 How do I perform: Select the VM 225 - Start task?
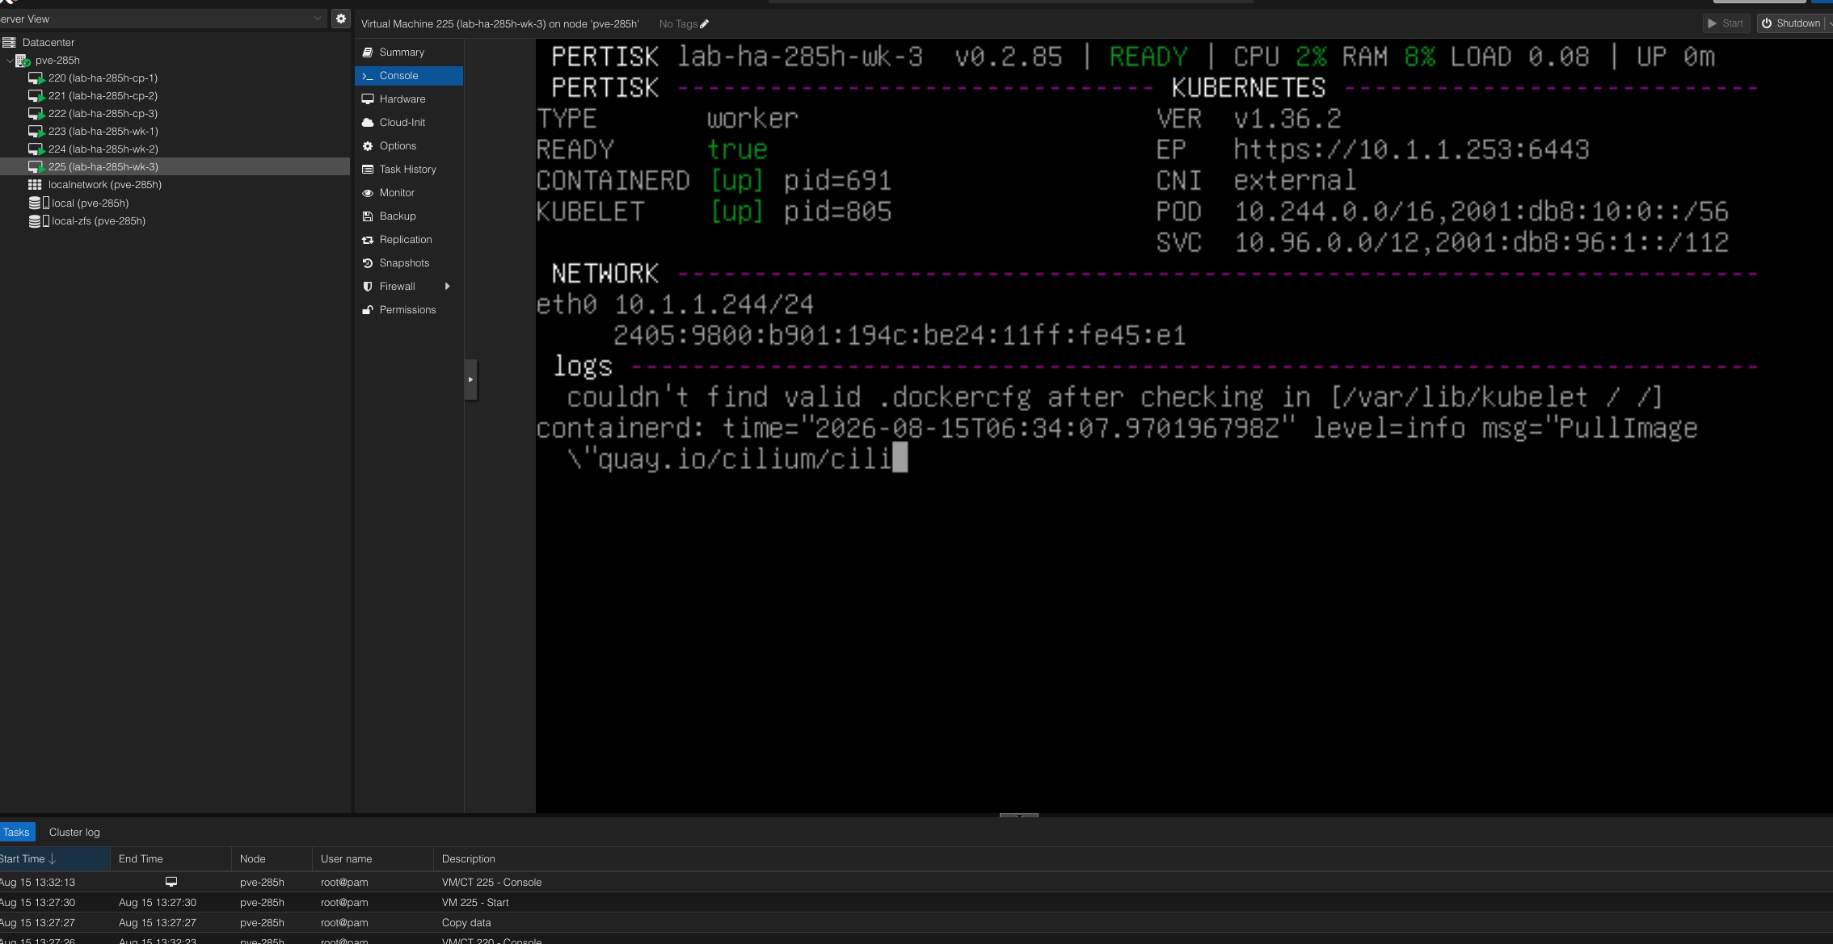tap(917, 902)
